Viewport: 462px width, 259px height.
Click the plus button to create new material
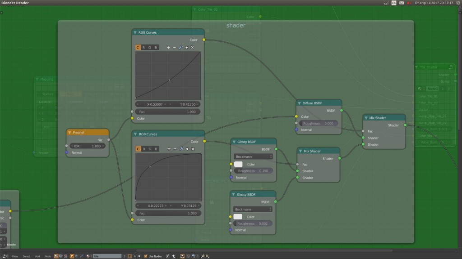coord(135,255)
